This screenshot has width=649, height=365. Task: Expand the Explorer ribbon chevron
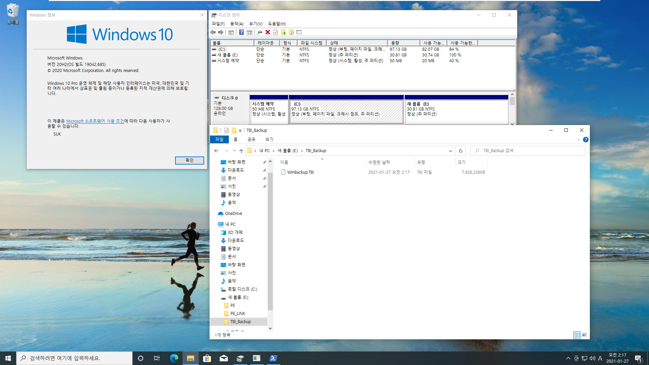[578, 140]
